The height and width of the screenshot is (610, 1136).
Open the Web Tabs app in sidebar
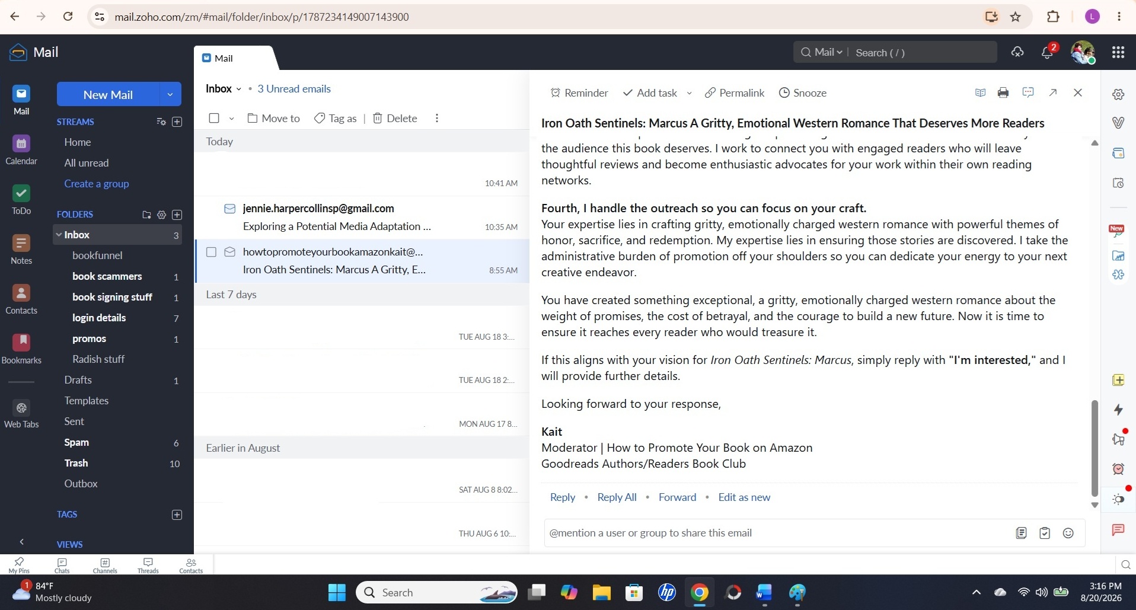click(x=21, y=414)
